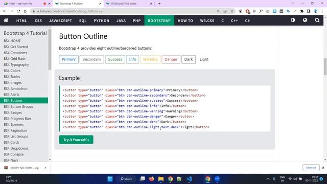327x184 pixels.
Task: Open BS4 Button Groups sidebar link
Action: (x=18, y=106)
